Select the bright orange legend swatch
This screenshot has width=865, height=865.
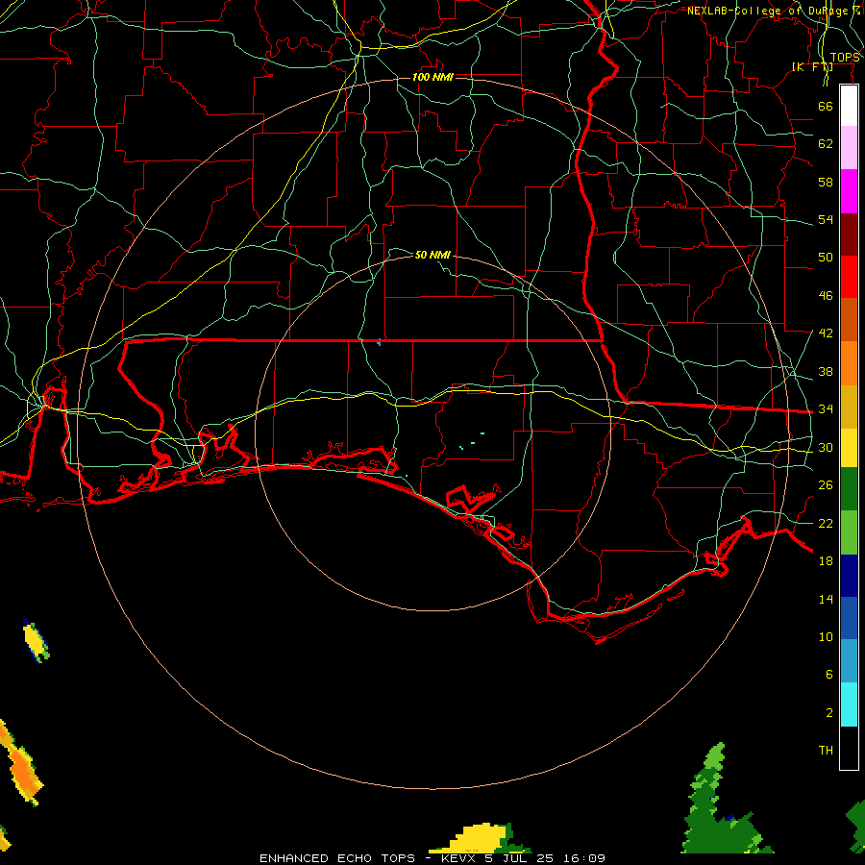click(x=849, y=363)
